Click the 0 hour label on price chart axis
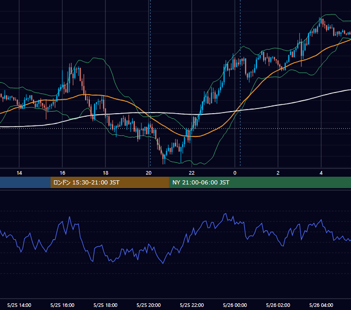 [x=235, y=173]
